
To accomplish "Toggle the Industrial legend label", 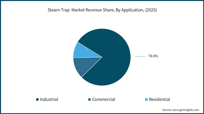I will tap(49, 100).
